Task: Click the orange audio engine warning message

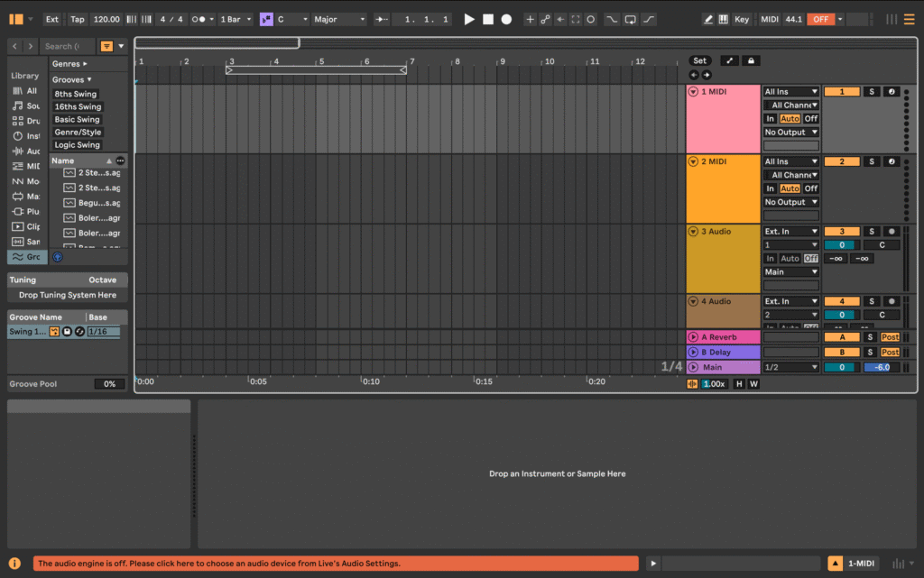Action: 336,564
